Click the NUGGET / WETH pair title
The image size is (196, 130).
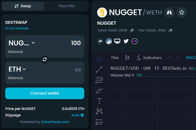click(135, 13)
